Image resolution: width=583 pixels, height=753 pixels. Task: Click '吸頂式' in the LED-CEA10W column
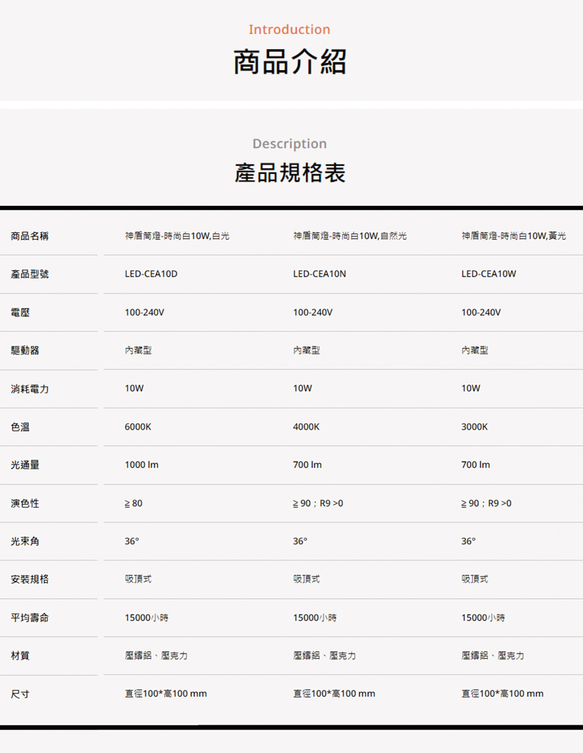[x=475, y=579]
